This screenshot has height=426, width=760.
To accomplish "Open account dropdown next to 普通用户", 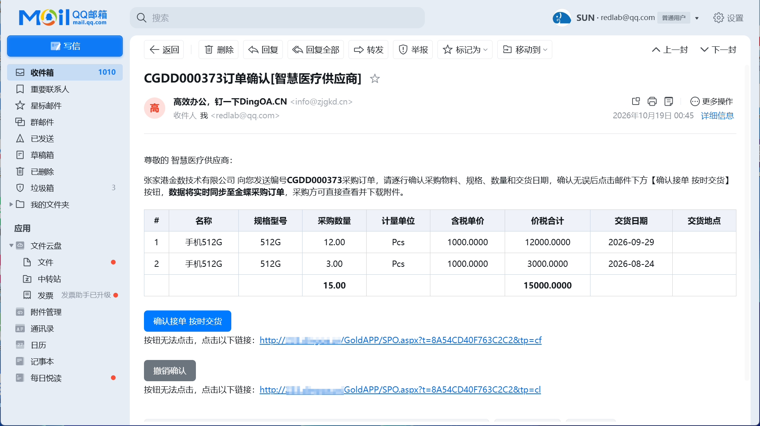I will (x=697, y=18).
